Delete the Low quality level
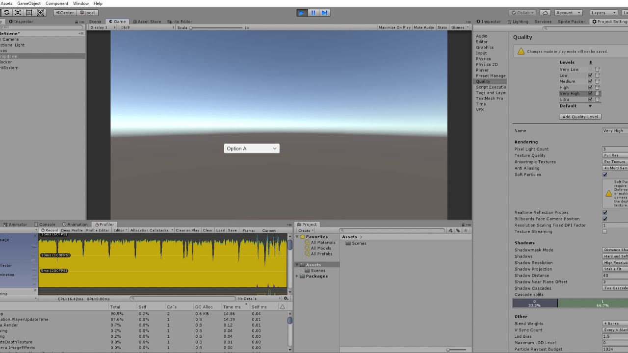The image size is (628, 353). [597, 76]
